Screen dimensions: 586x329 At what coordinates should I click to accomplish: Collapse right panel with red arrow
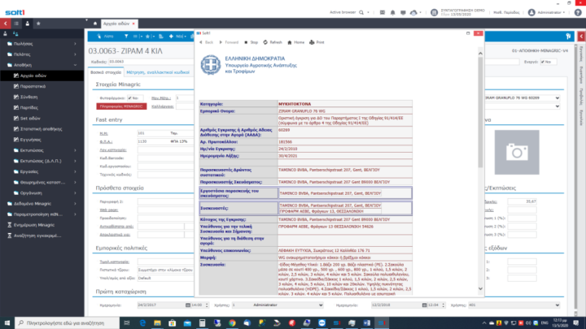coord(581,37)
